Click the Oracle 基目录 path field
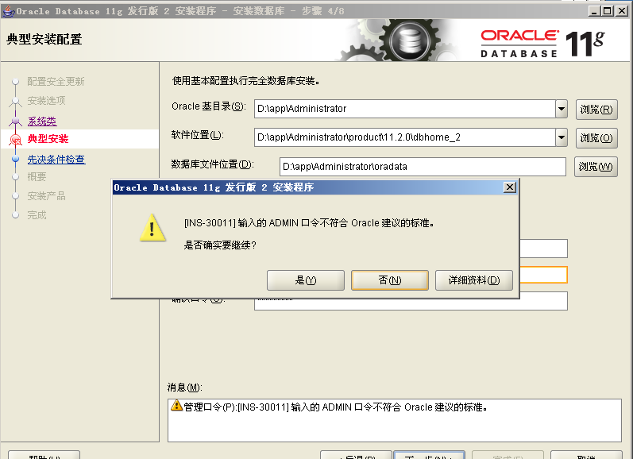The height and width of the screenshot is (459, 633). coord(405,109)
